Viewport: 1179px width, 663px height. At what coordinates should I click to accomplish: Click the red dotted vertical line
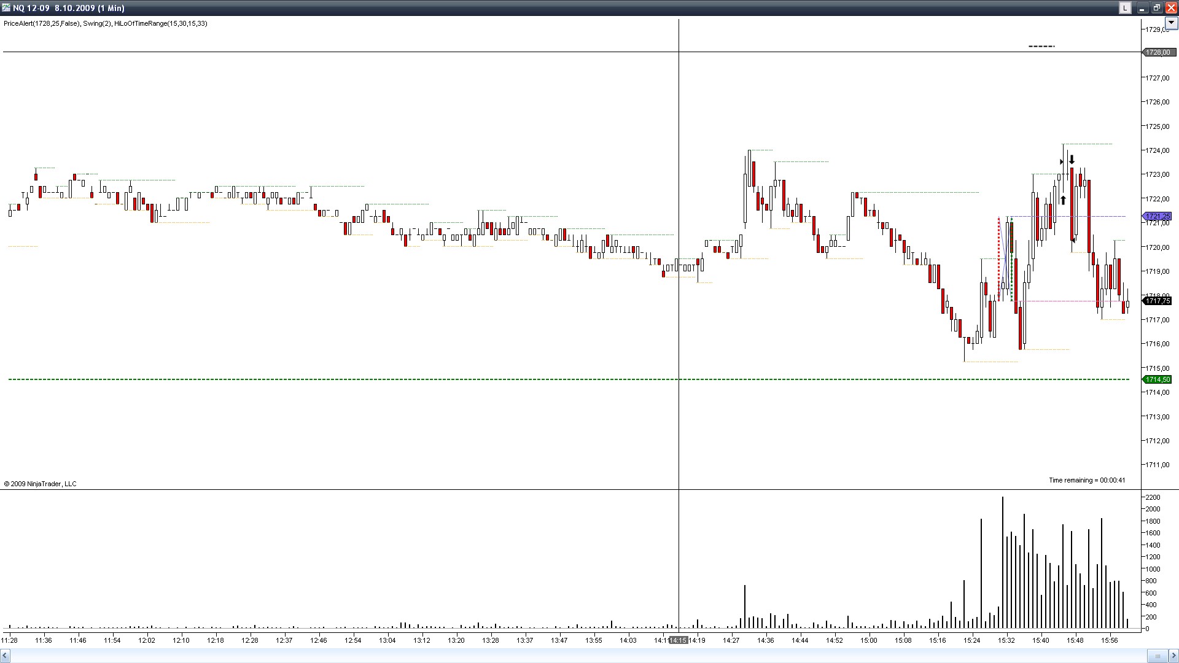998,258
